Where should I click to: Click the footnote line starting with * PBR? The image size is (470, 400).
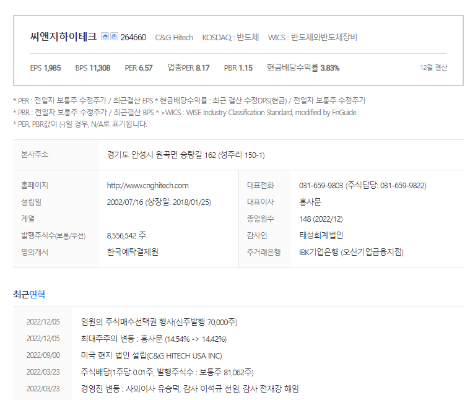(185, 112)
